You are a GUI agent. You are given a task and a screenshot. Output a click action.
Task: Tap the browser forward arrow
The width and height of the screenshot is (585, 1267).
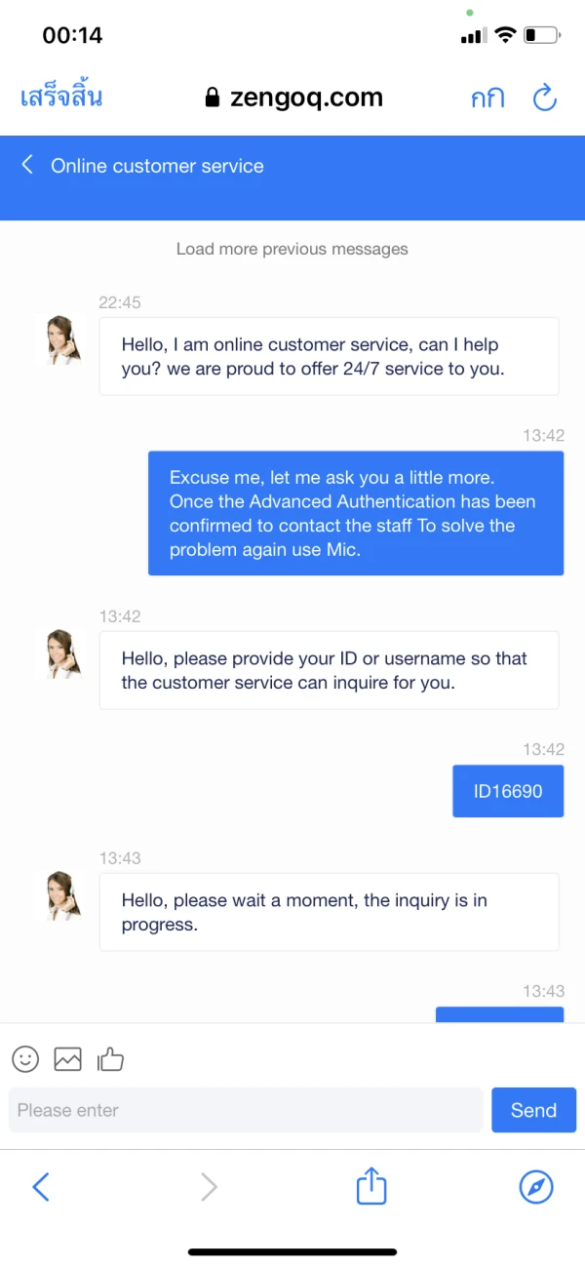pos(209,1186)
